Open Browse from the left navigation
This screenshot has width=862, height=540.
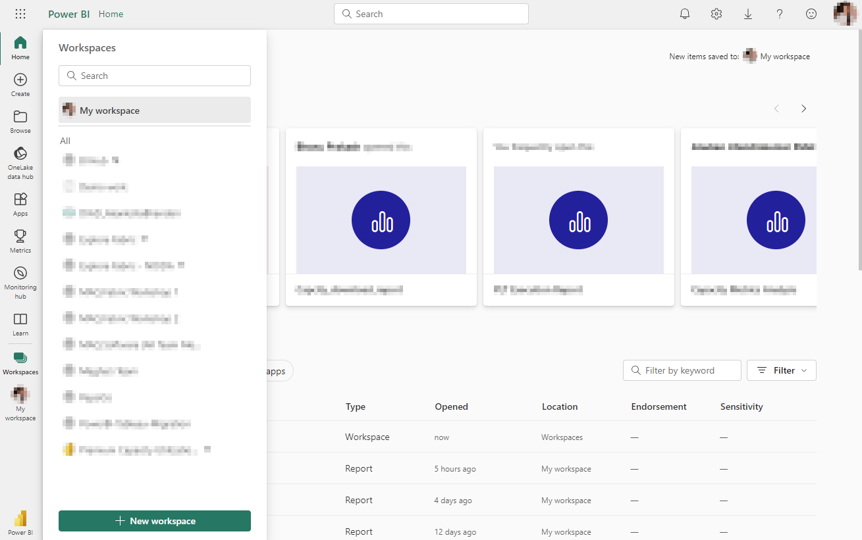[x=20, y=117]
